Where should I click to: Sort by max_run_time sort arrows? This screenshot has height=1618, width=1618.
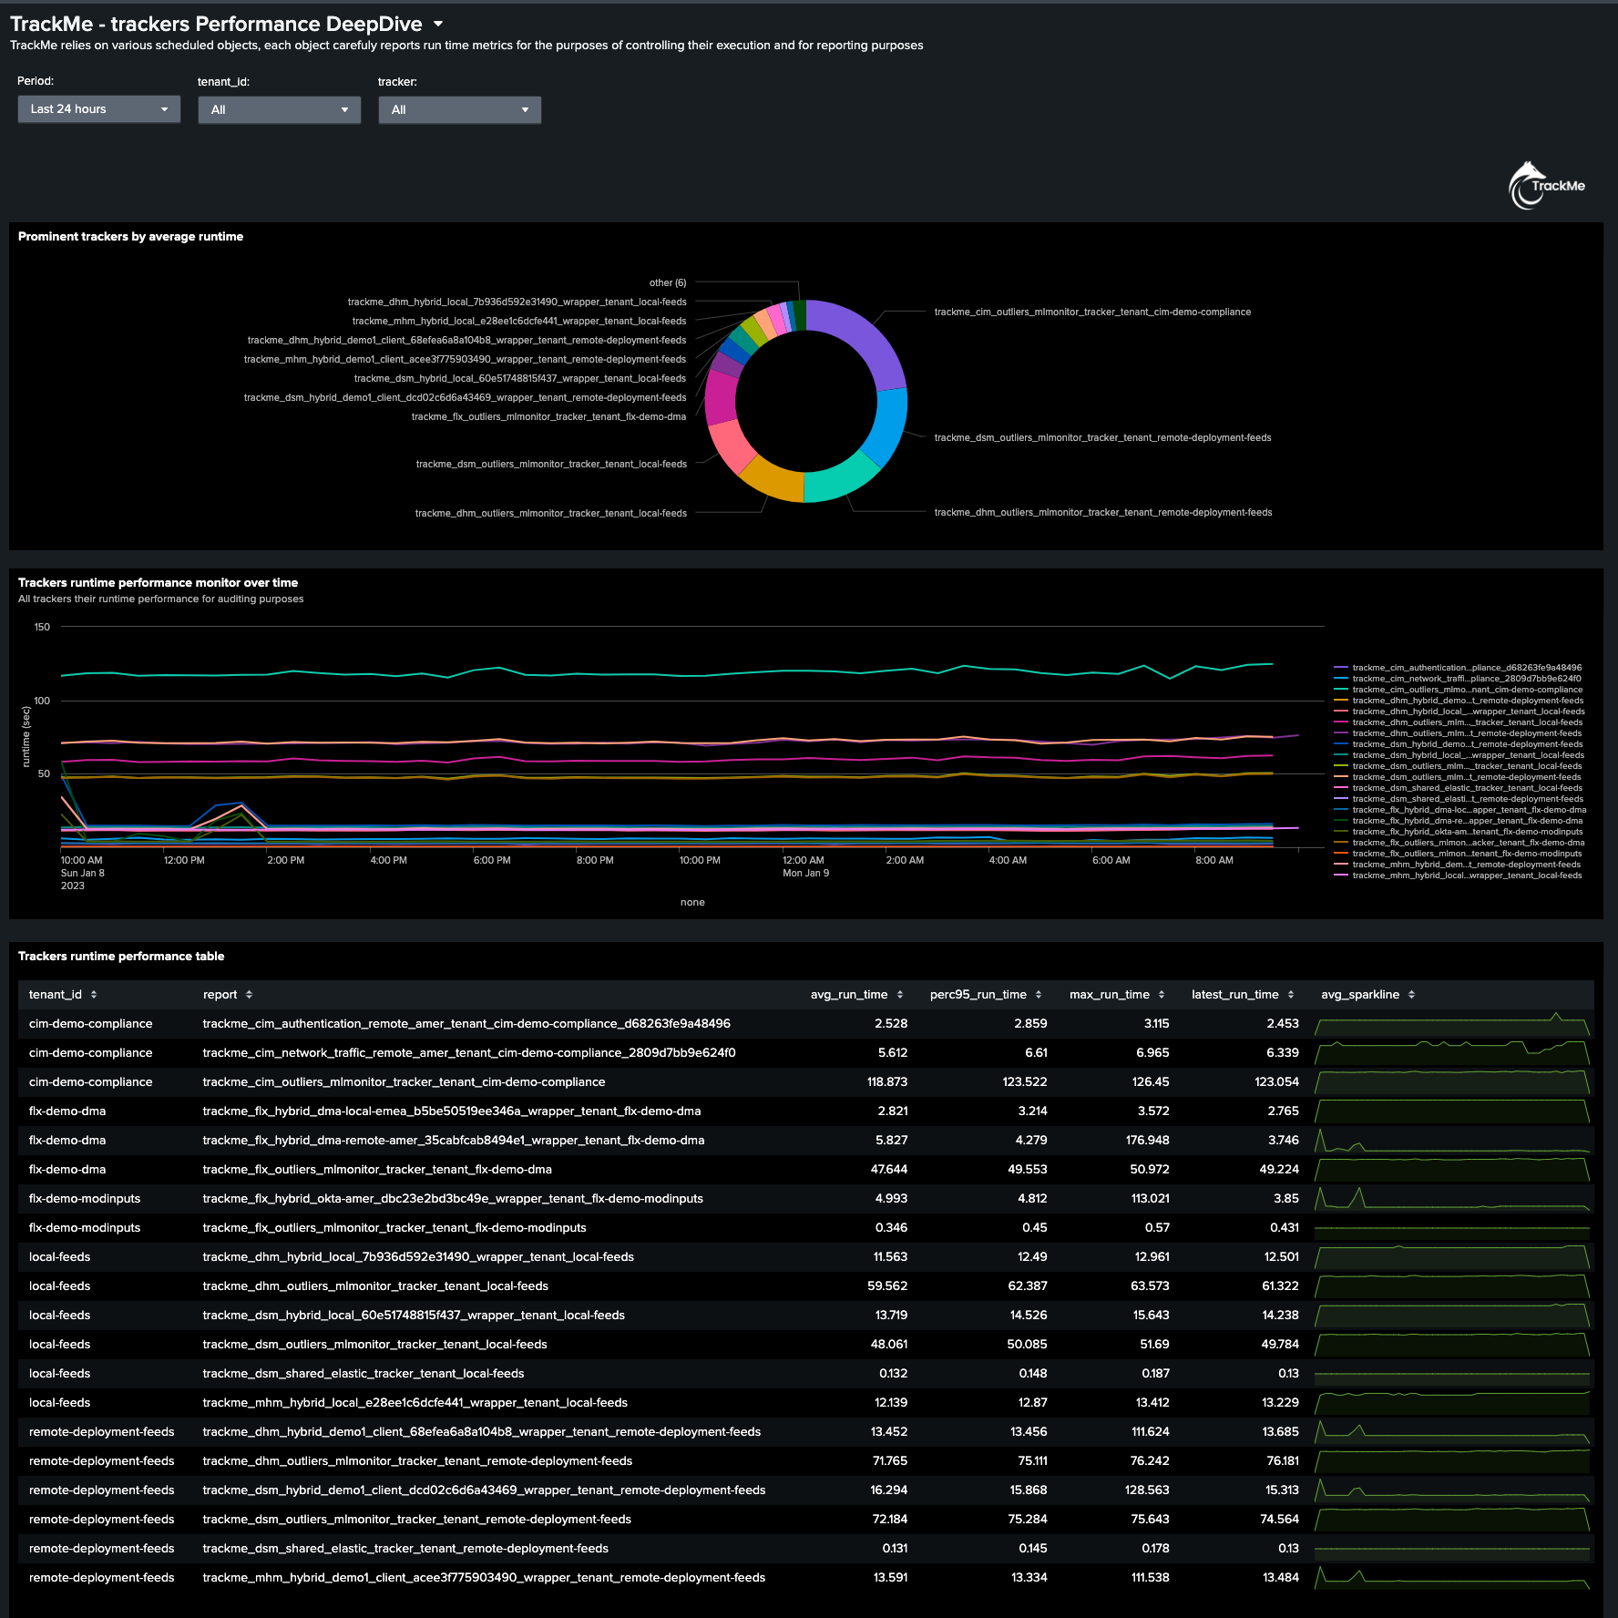1162,995
